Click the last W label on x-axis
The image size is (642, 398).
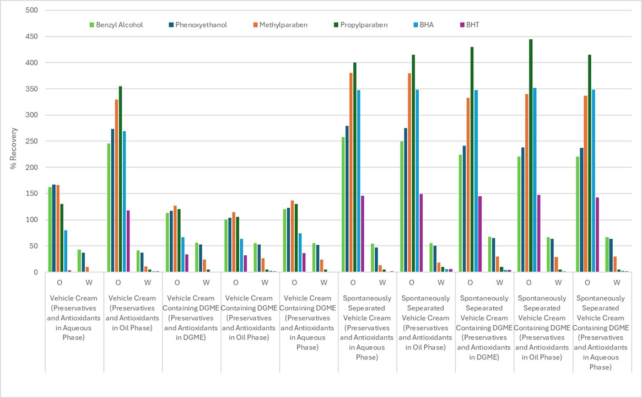pos(616,283)
